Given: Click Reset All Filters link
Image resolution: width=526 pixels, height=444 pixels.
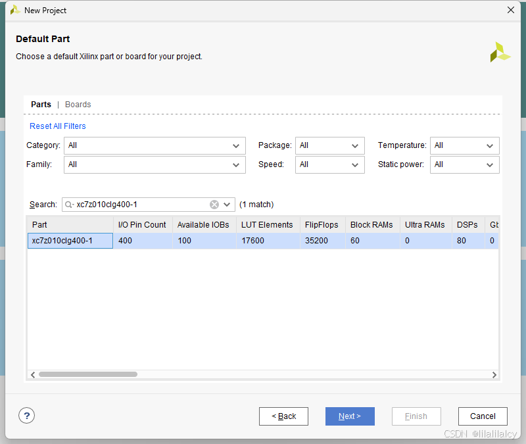Looking at the screenshot, I should point(58,126).
